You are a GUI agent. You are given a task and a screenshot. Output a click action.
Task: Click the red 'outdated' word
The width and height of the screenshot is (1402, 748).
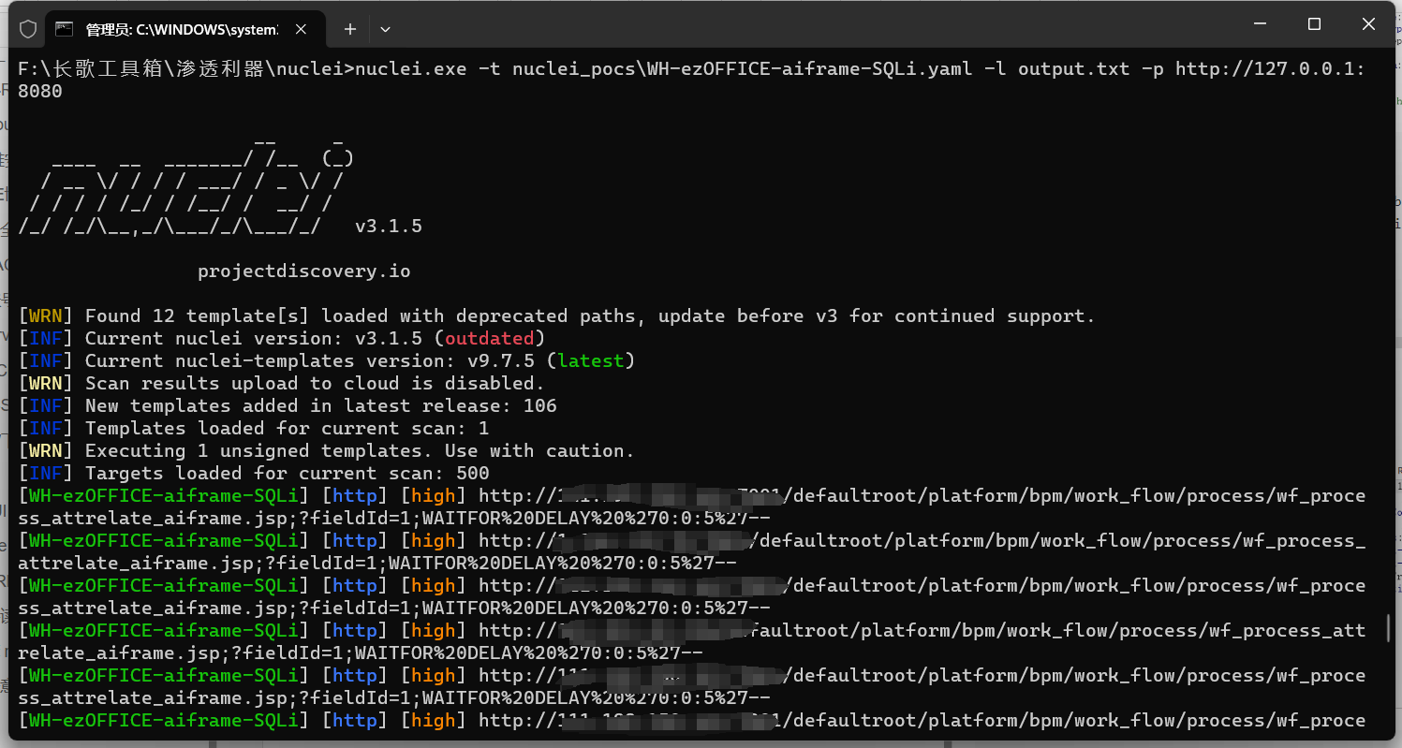click(x=489, y=339)
